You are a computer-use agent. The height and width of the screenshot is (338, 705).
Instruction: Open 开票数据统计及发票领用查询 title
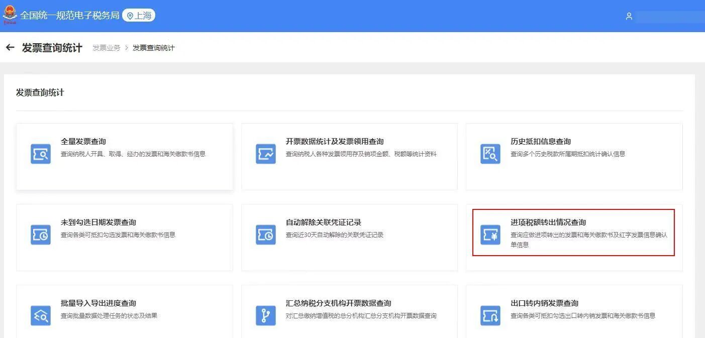pyautogui.click(x=335, y=142)
